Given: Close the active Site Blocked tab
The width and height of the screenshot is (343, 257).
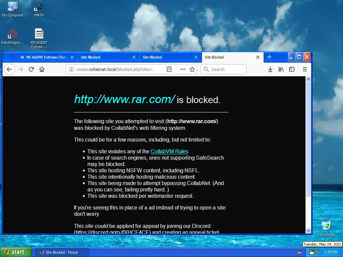Looking at the screenshot, I should pos(258,57).
